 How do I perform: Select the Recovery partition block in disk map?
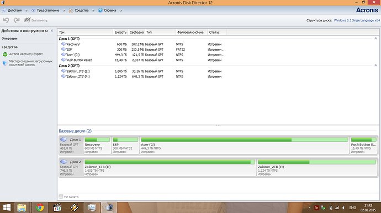97,145
